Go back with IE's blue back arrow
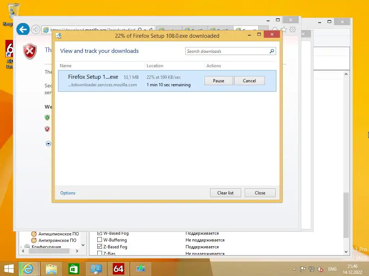369x276 pixels. coord(23,29)
